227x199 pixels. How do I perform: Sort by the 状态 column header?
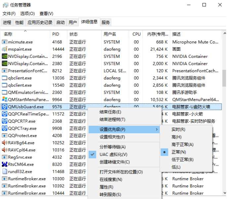(x=84, y=34)
